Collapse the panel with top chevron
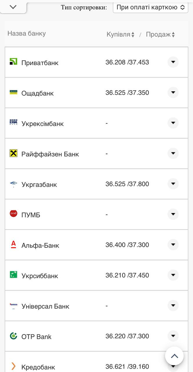Screen dimensions: 193x372 (x=13, y=7)
